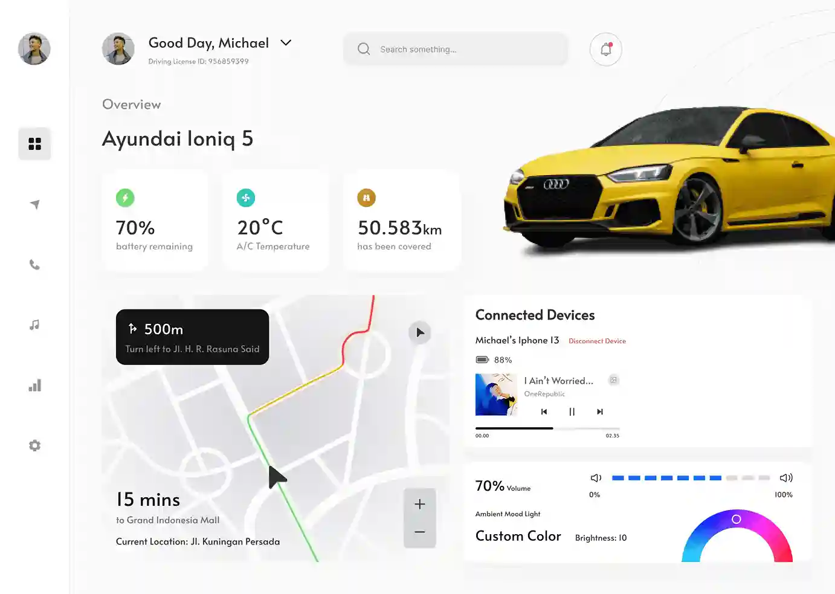The width and height of the screenshot is (835, 594).
Task: Zoom in the map with plus button
Action: pos(420,504)
